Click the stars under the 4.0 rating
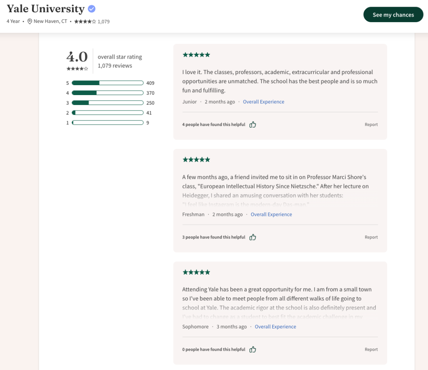The image size is (428, 370). pos(77,69)
